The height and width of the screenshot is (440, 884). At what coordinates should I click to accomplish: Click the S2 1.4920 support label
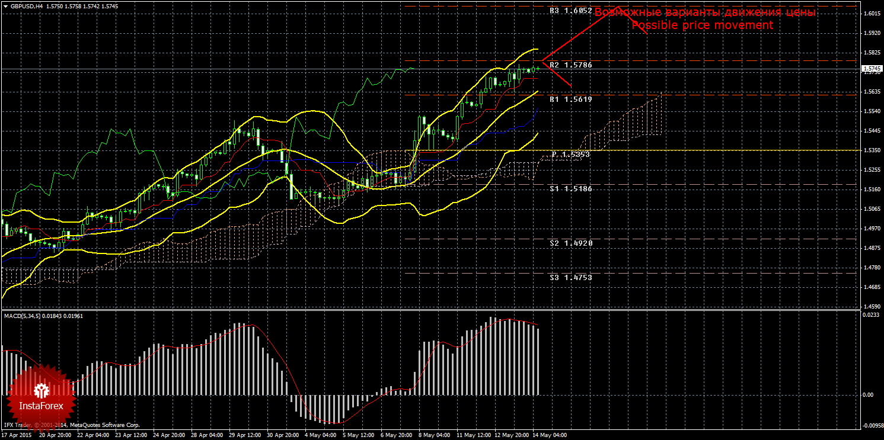coord(570,243)
